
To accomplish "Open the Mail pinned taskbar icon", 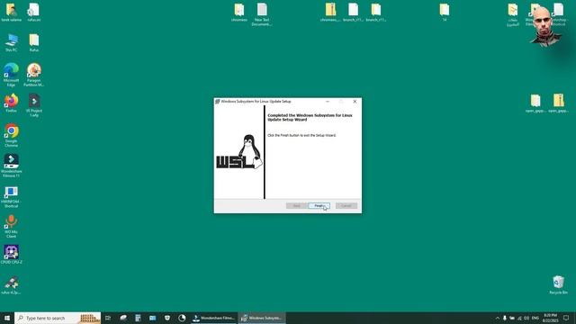I will tap(152, 318).
